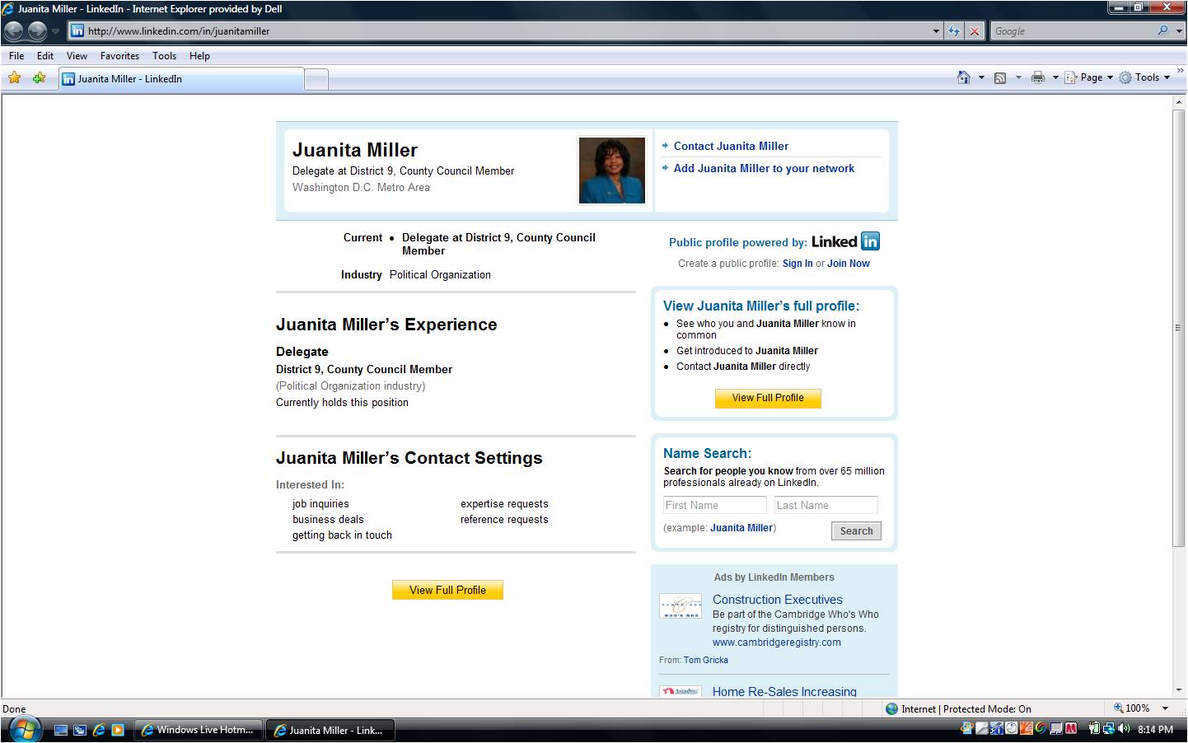Click the network connection tray icon
Image resolution: width=1188 pixels, height=743 pixels.
pos(1109,729)
